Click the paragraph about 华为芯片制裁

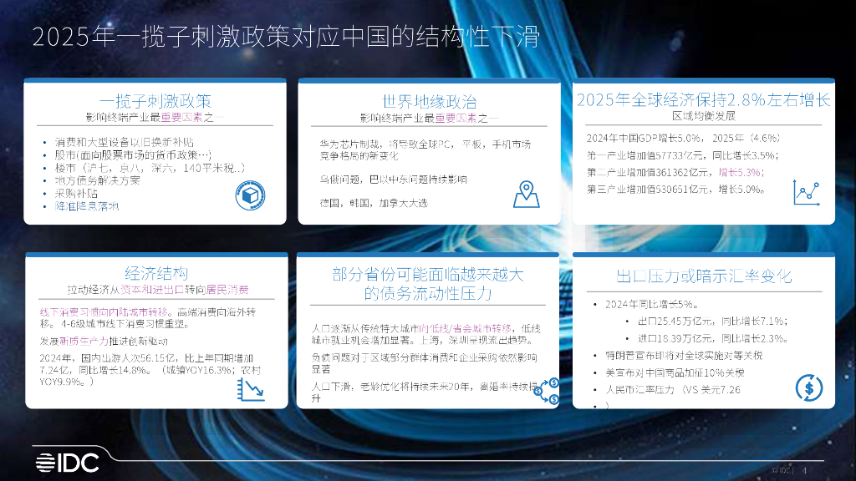425,150
